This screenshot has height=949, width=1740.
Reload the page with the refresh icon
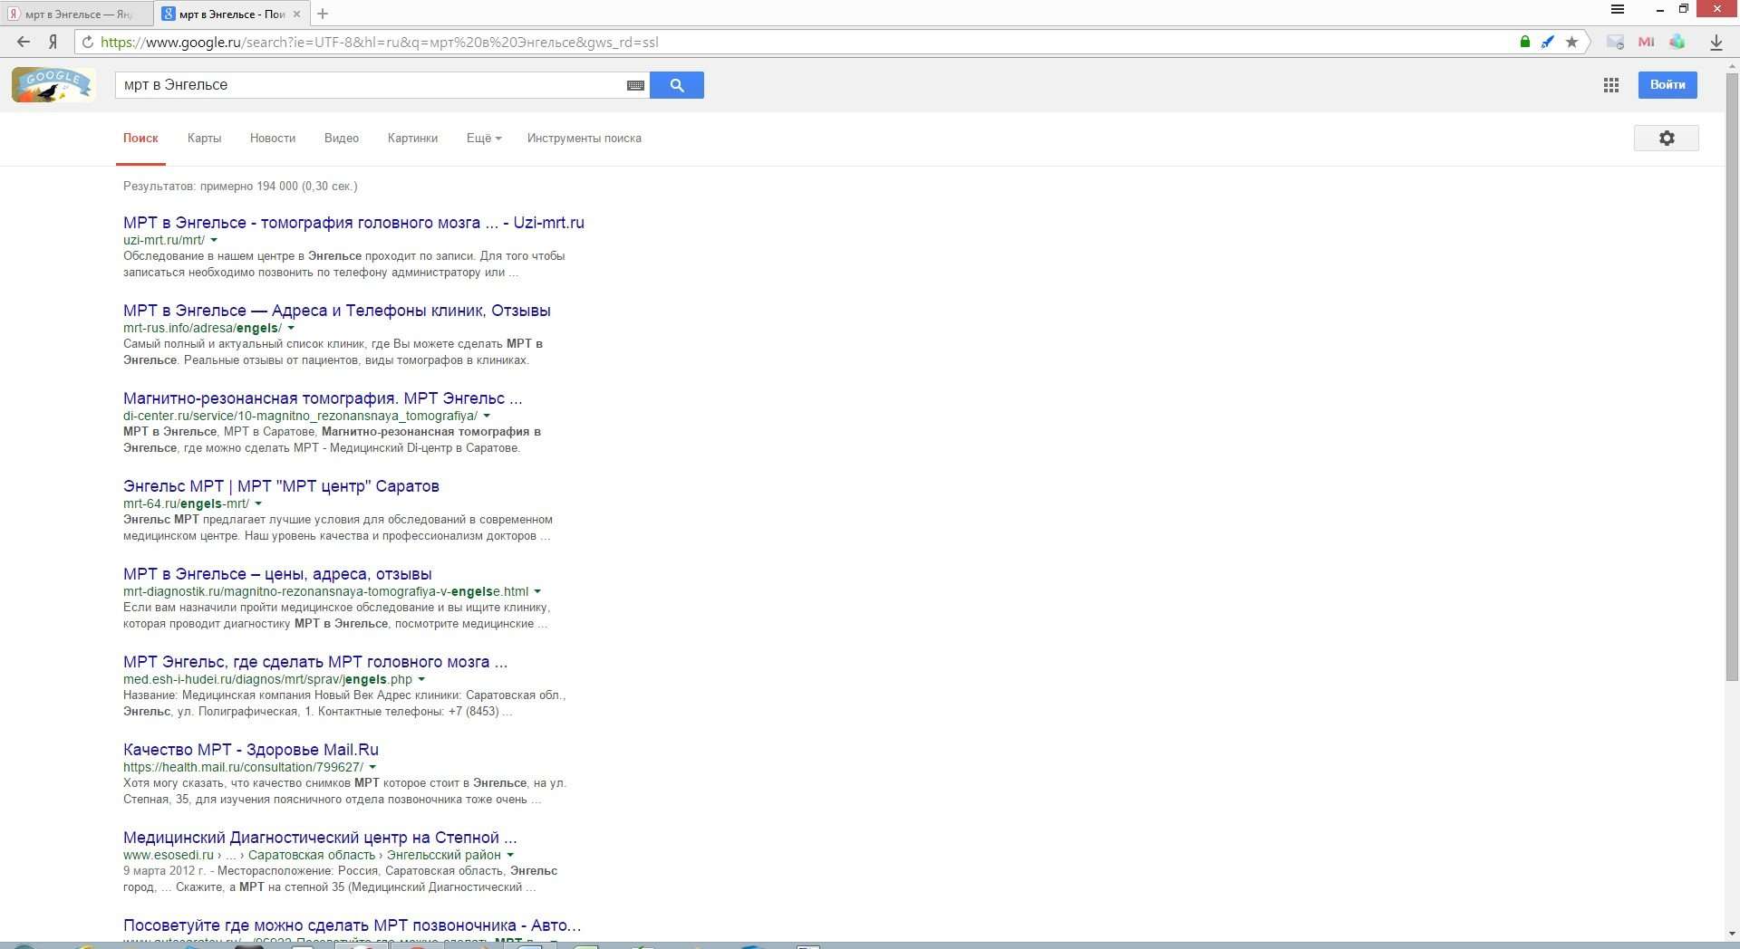[x=88, y=42]
